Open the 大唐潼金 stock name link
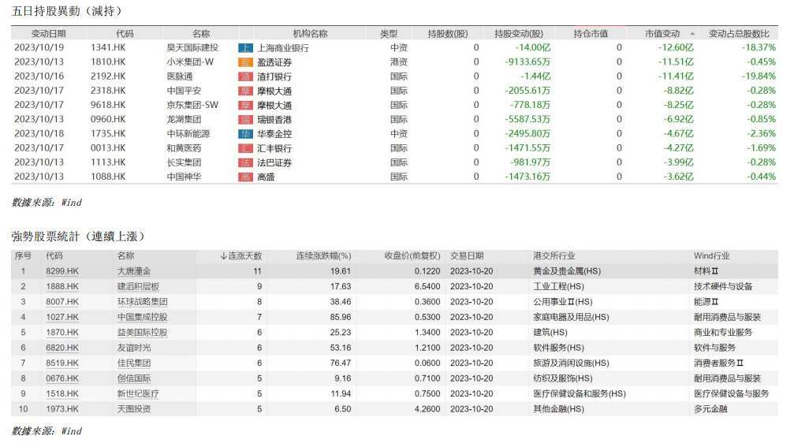The height and width of the screenshot is (447, 809). tap(133, 271)
